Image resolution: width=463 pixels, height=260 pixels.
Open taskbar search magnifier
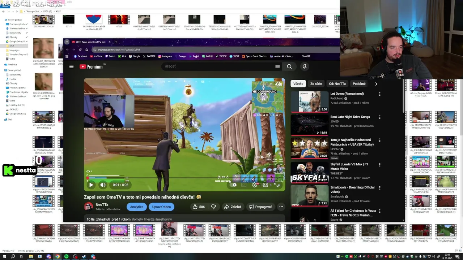click(13, 256)
